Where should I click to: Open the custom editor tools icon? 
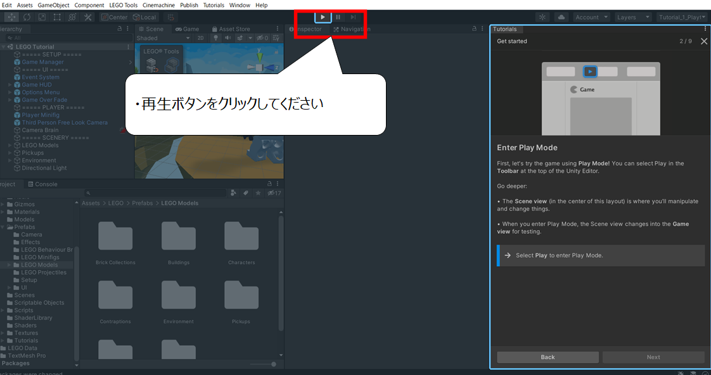tap(87, 17)
